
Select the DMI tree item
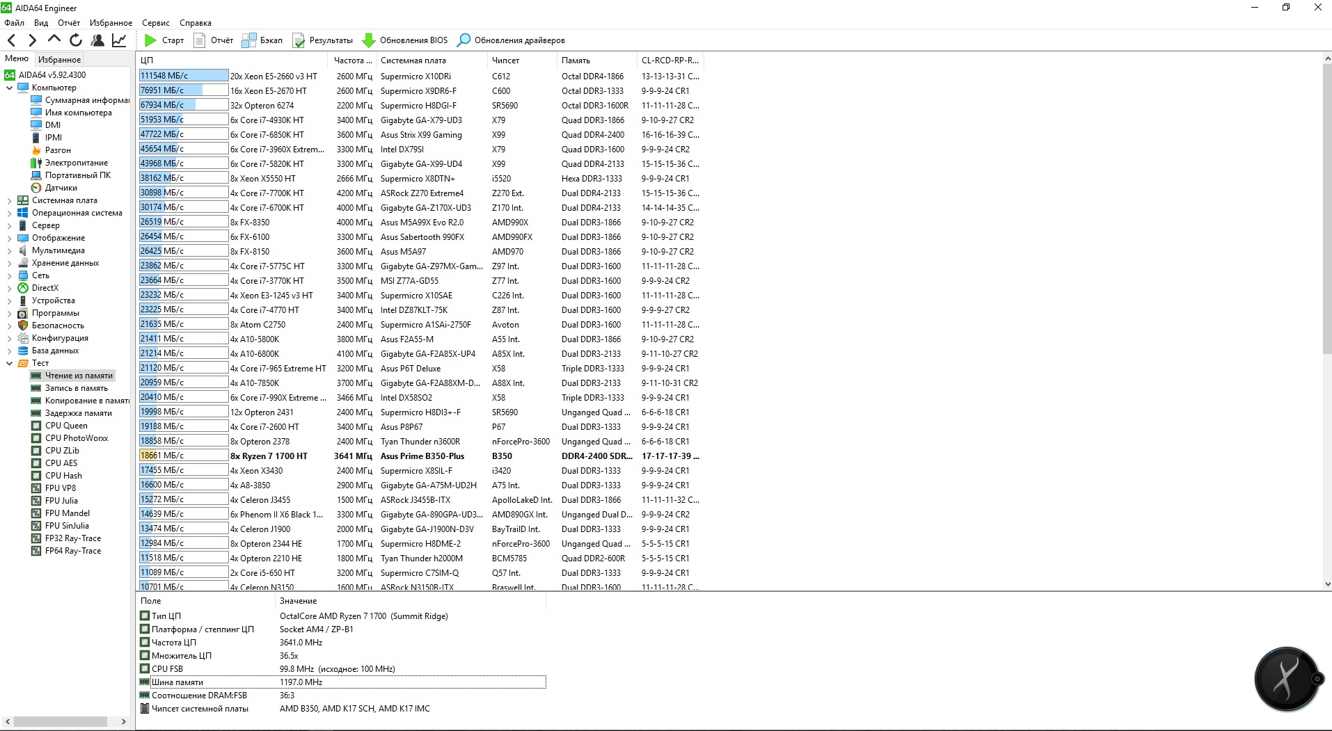pyautogui.click(x=46, y=125)
